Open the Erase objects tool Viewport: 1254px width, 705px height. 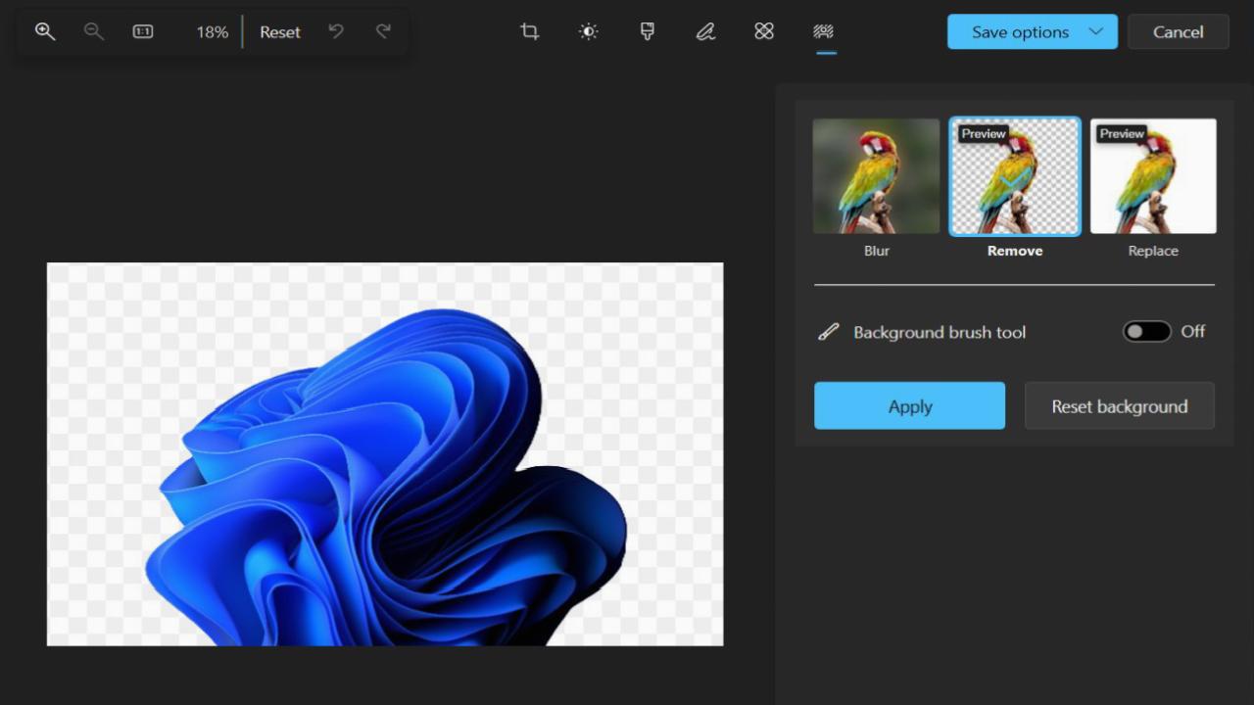pos(764,31)
